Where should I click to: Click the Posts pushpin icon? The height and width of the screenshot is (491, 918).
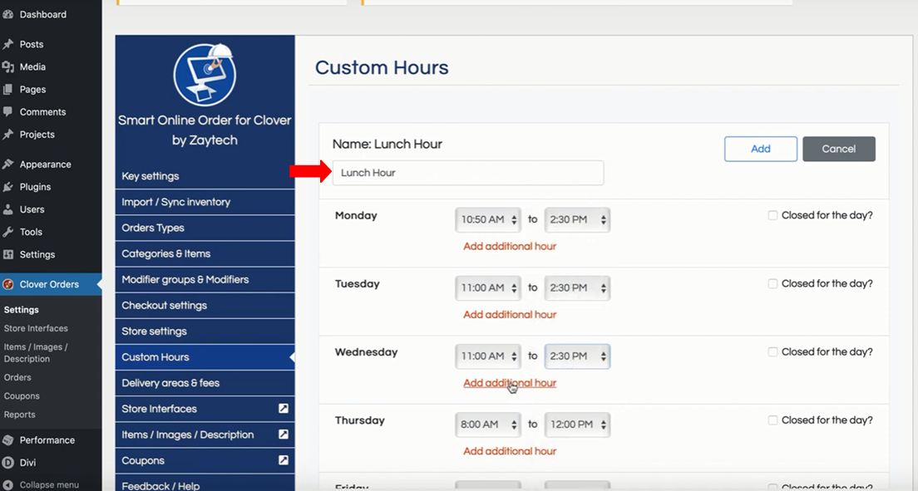tap(8, 45)
